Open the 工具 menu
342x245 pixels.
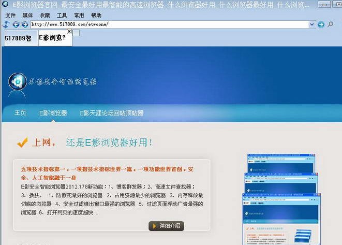62,16
